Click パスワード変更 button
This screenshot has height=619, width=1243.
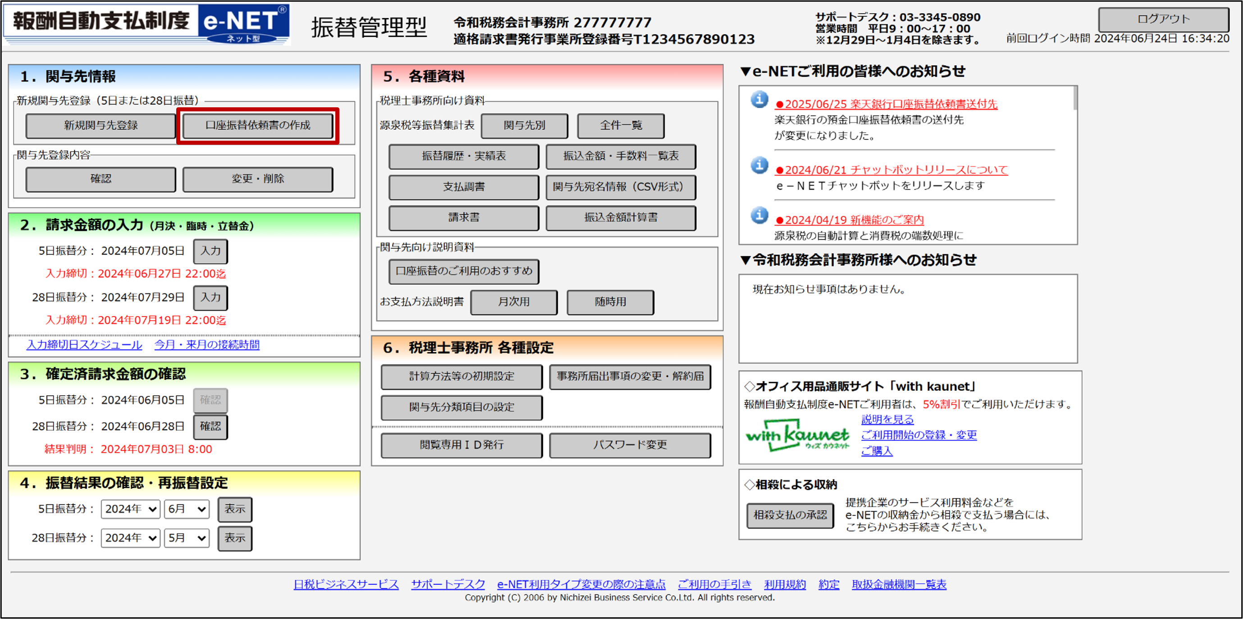630,445
